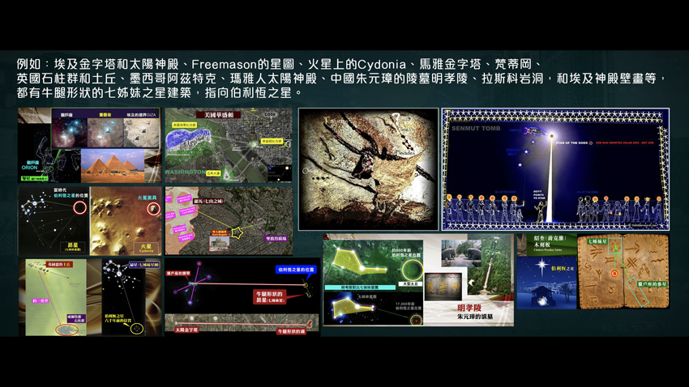Click the '朱元璋的墳墓' caption
The image size is (689, 387).
pyautogui.click(x=475, y=317)
